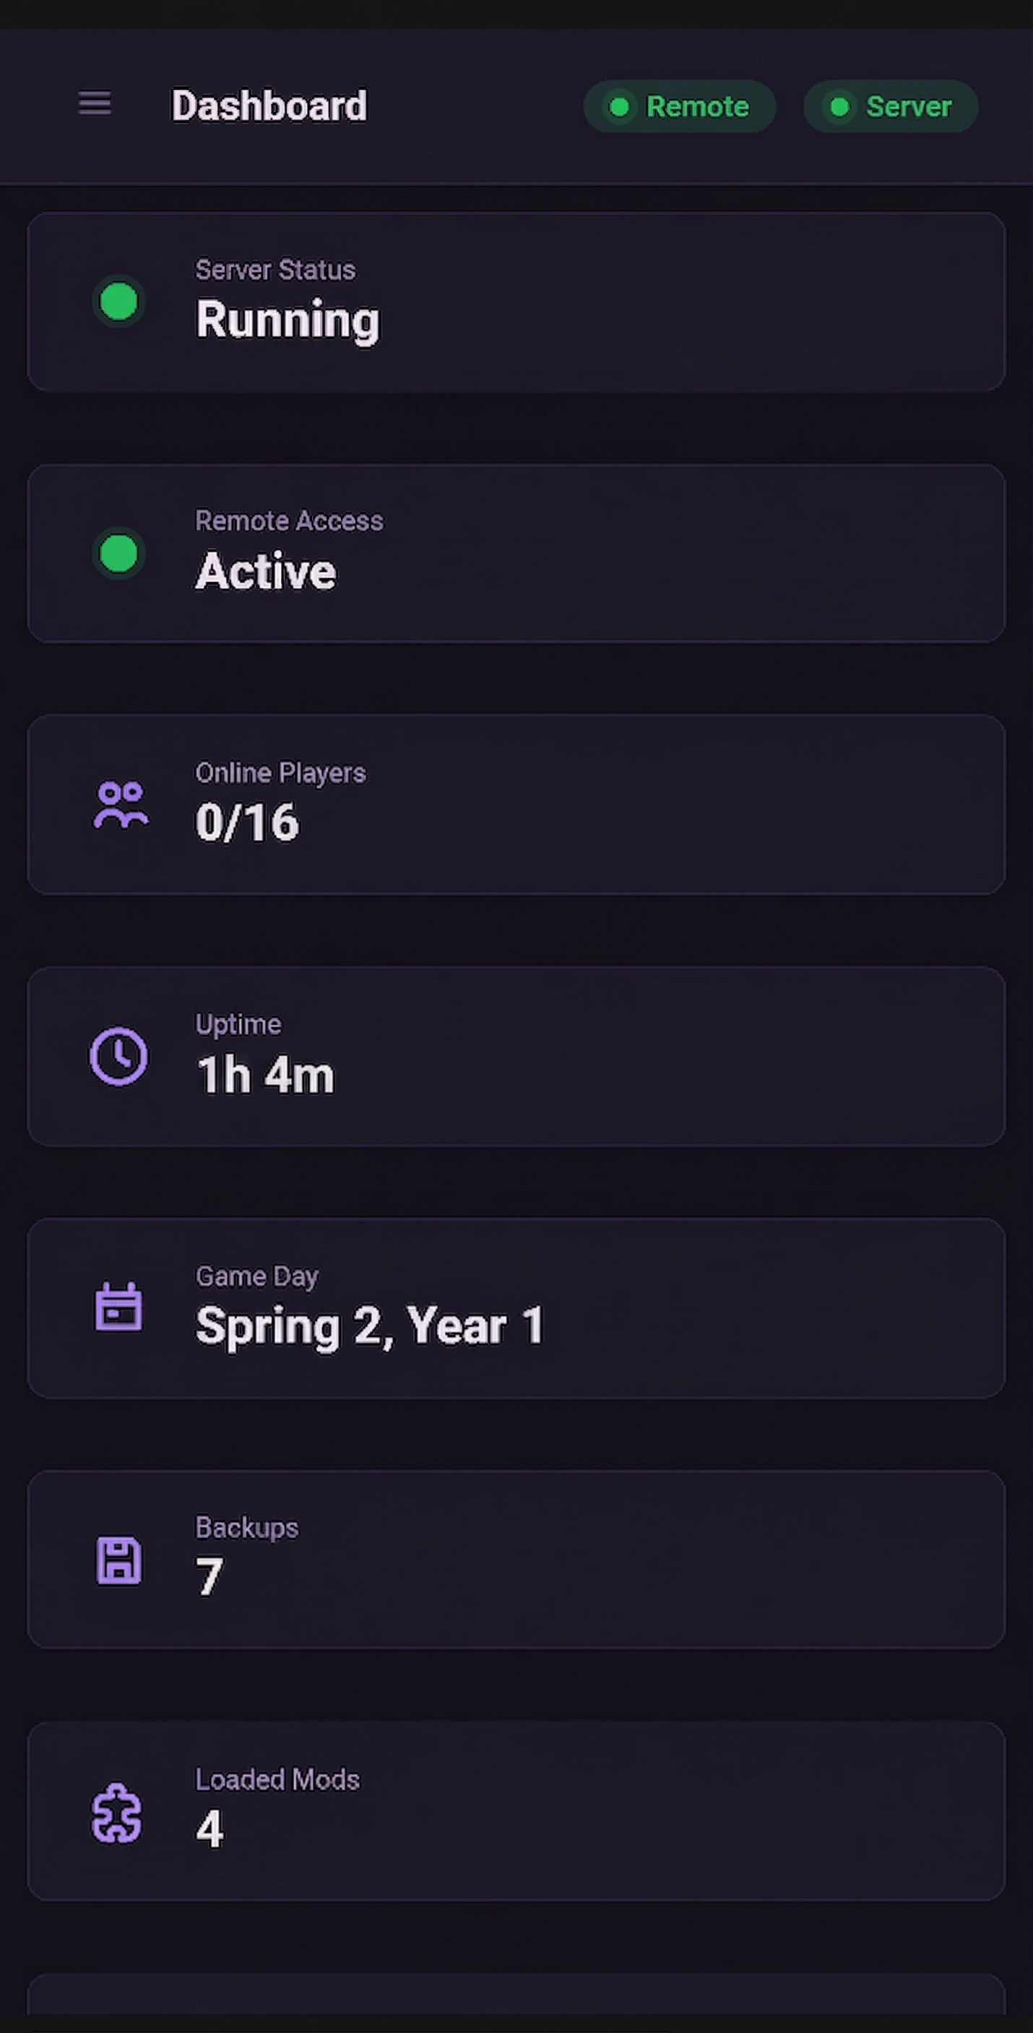The height and width of the screenshot is (2033, 1033).
Task: Click the green Remote Access indicator dot
Action: (119, 553)
